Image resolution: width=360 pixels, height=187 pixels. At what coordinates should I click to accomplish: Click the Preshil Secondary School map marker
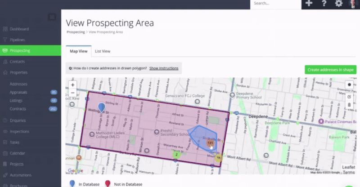157,132
